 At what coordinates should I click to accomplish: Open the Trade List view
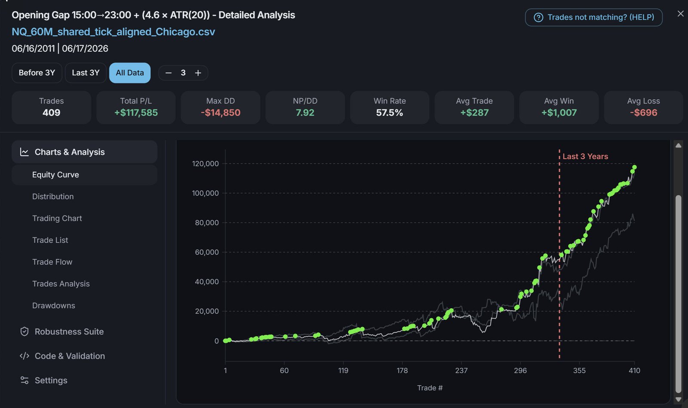click(84, 240)
